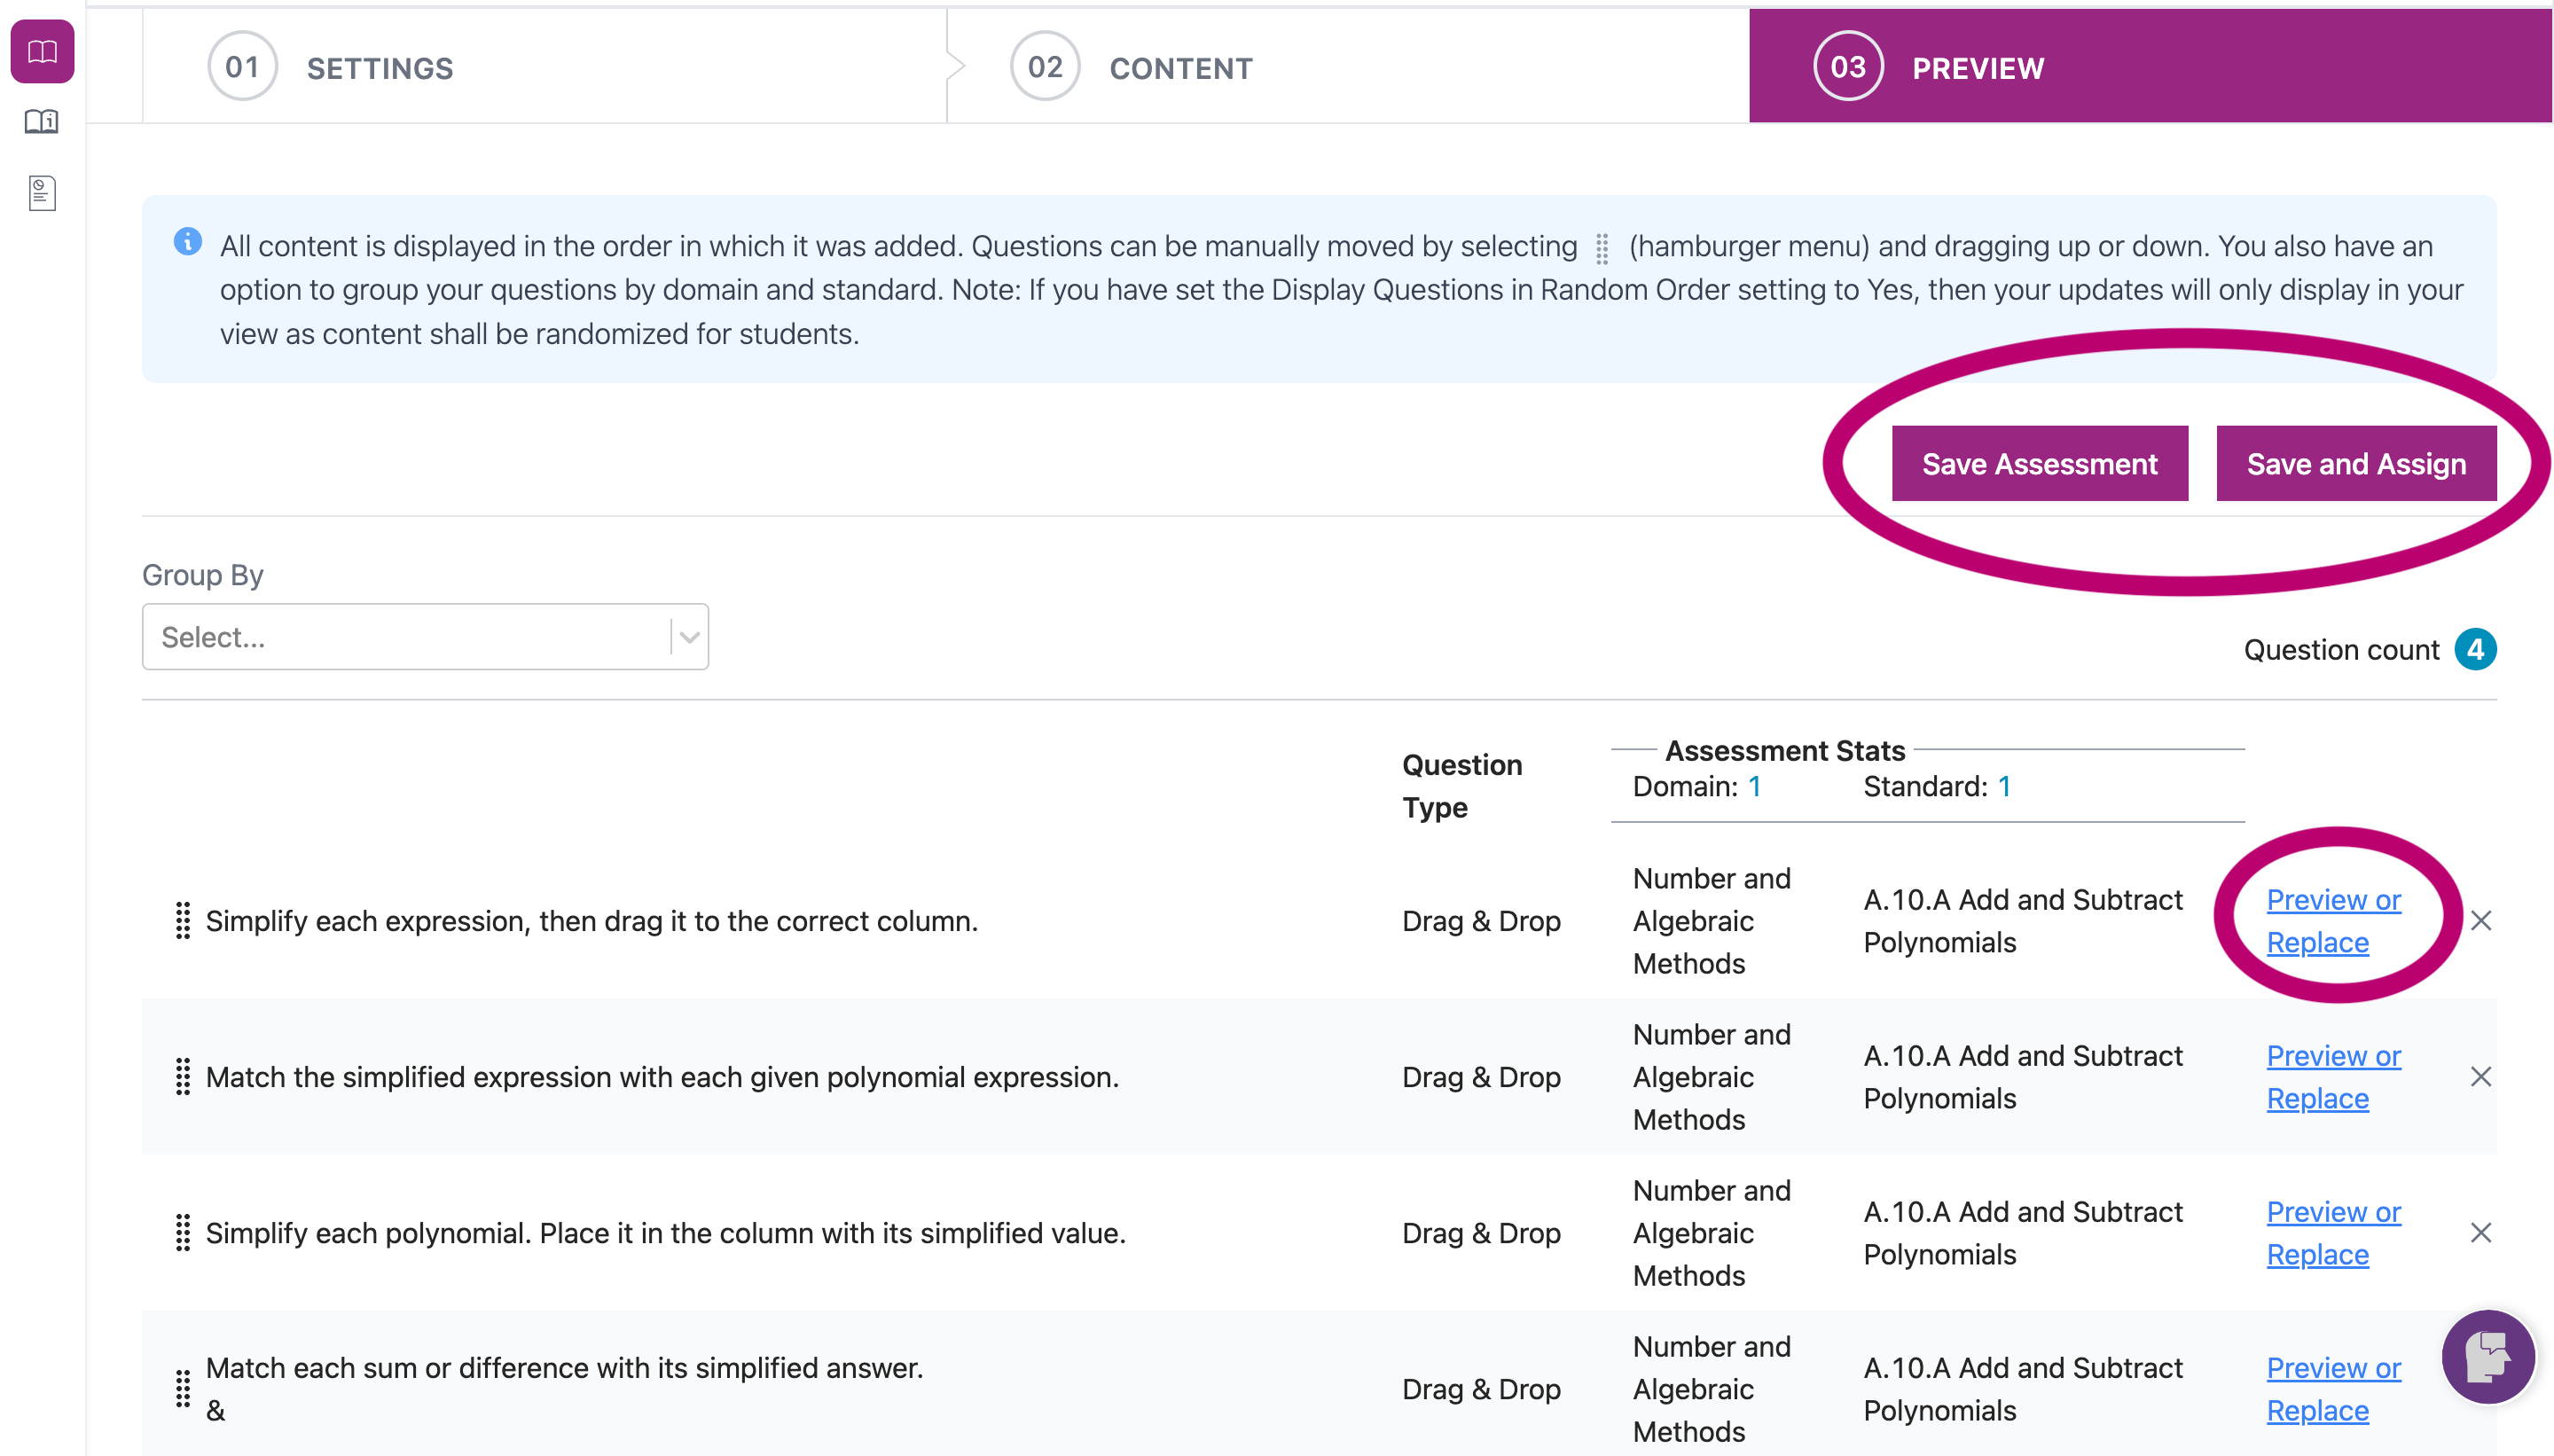Open the help chat bubble icon
Image resolution: width=2554 pixels, height=1456 pixels.
2487,1357
